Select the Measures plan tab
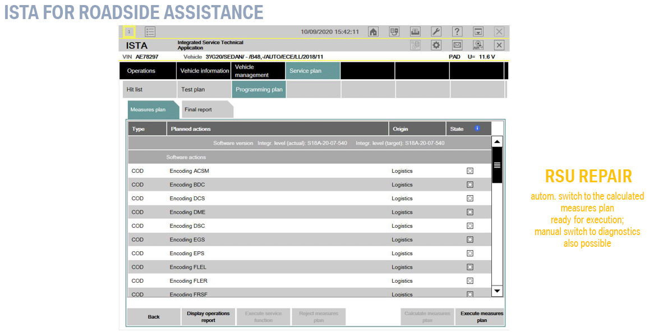This screenshot has height=336, width=649. pos(153,109)
